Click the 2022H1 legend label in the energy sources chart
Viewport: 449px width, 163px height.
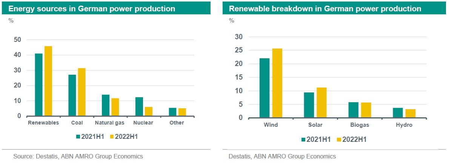click(x=126, y=137)
